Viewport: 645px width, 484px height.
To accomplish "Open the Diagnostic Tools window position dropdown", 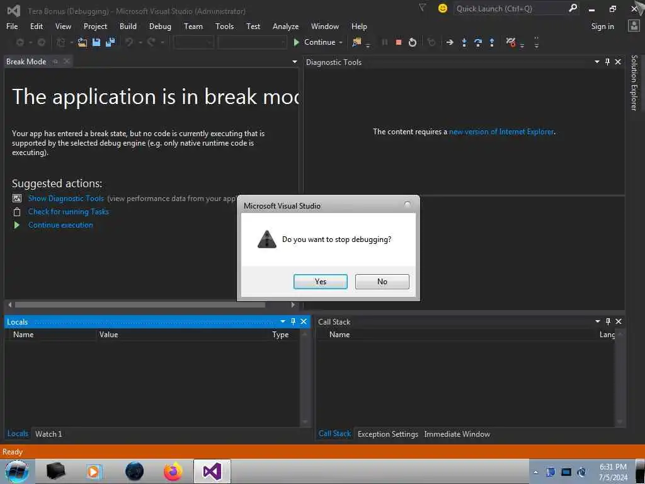I will pyautogui.click(x=597, y=62).
